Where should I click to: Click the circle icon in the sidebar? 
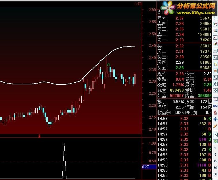(215, 90)
